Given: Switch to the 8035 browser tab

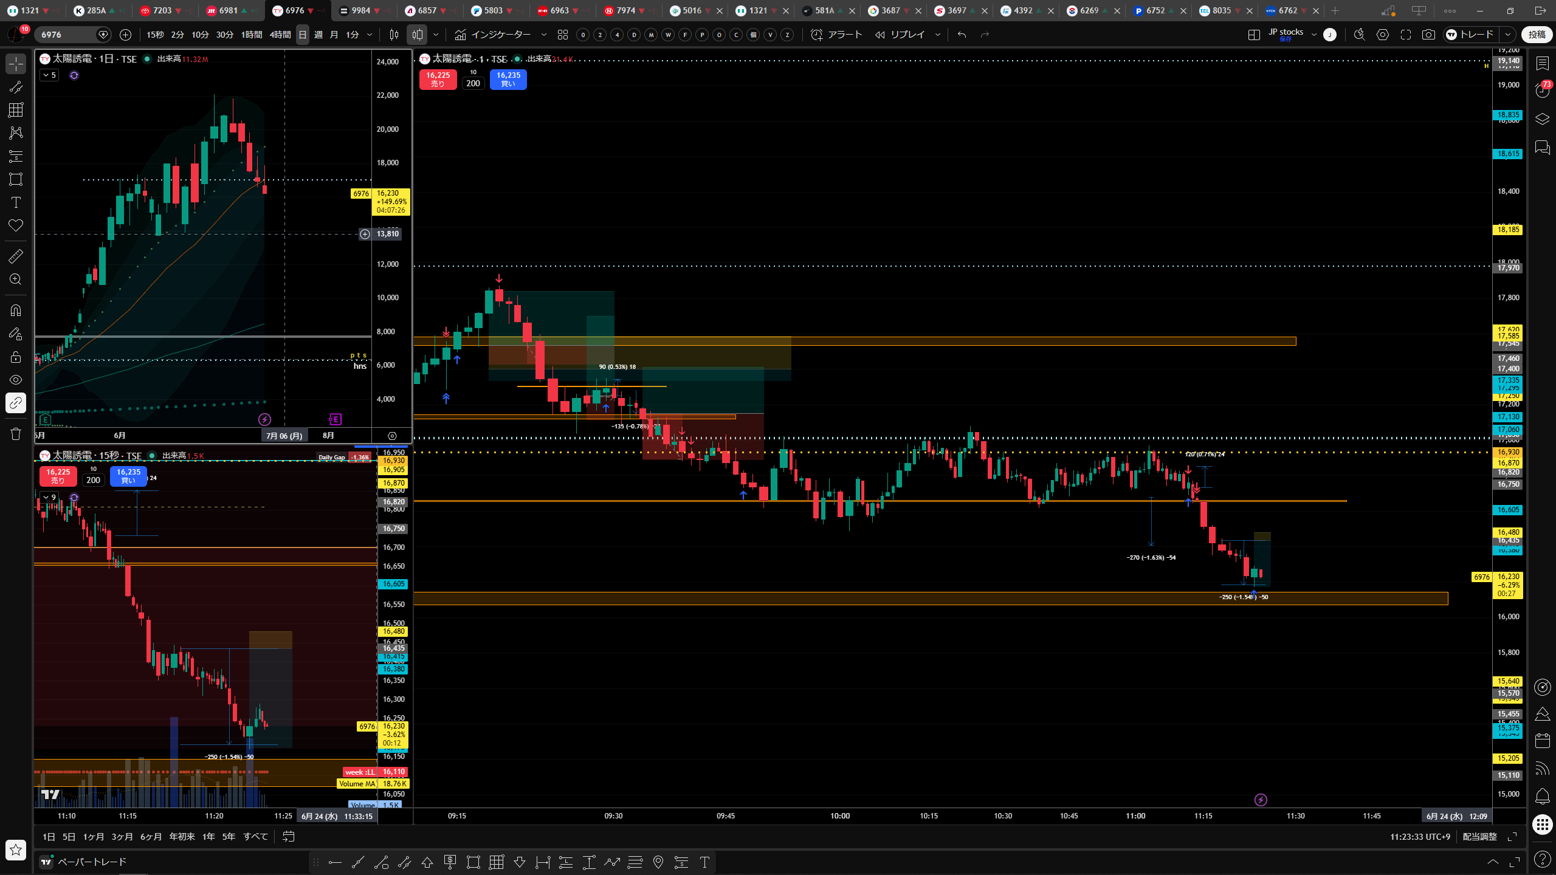Looking at the screenshot, I should pos(1222,10).
